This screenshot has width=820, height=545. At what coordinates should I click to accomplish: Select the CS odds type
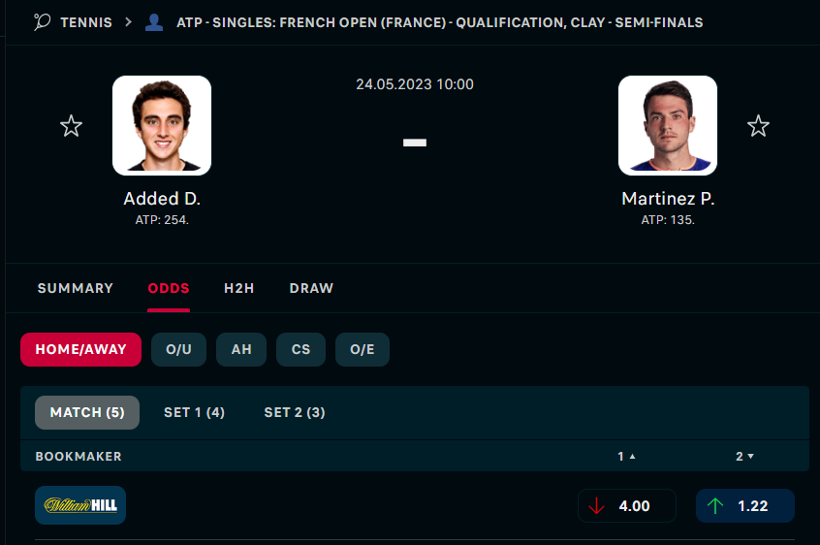tap(301, 349)
